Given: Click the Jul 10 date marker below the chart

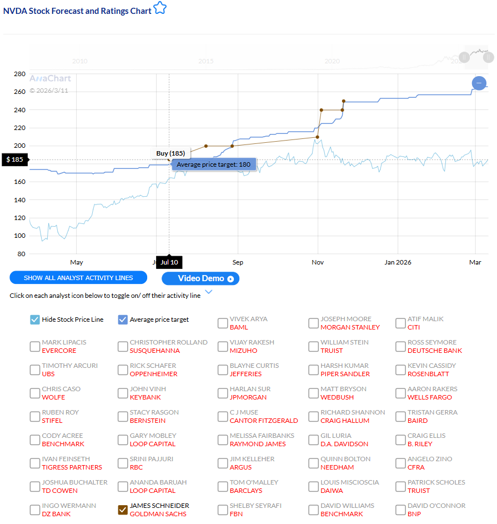Looking at the screenshot, I should (x=169, y=262).
